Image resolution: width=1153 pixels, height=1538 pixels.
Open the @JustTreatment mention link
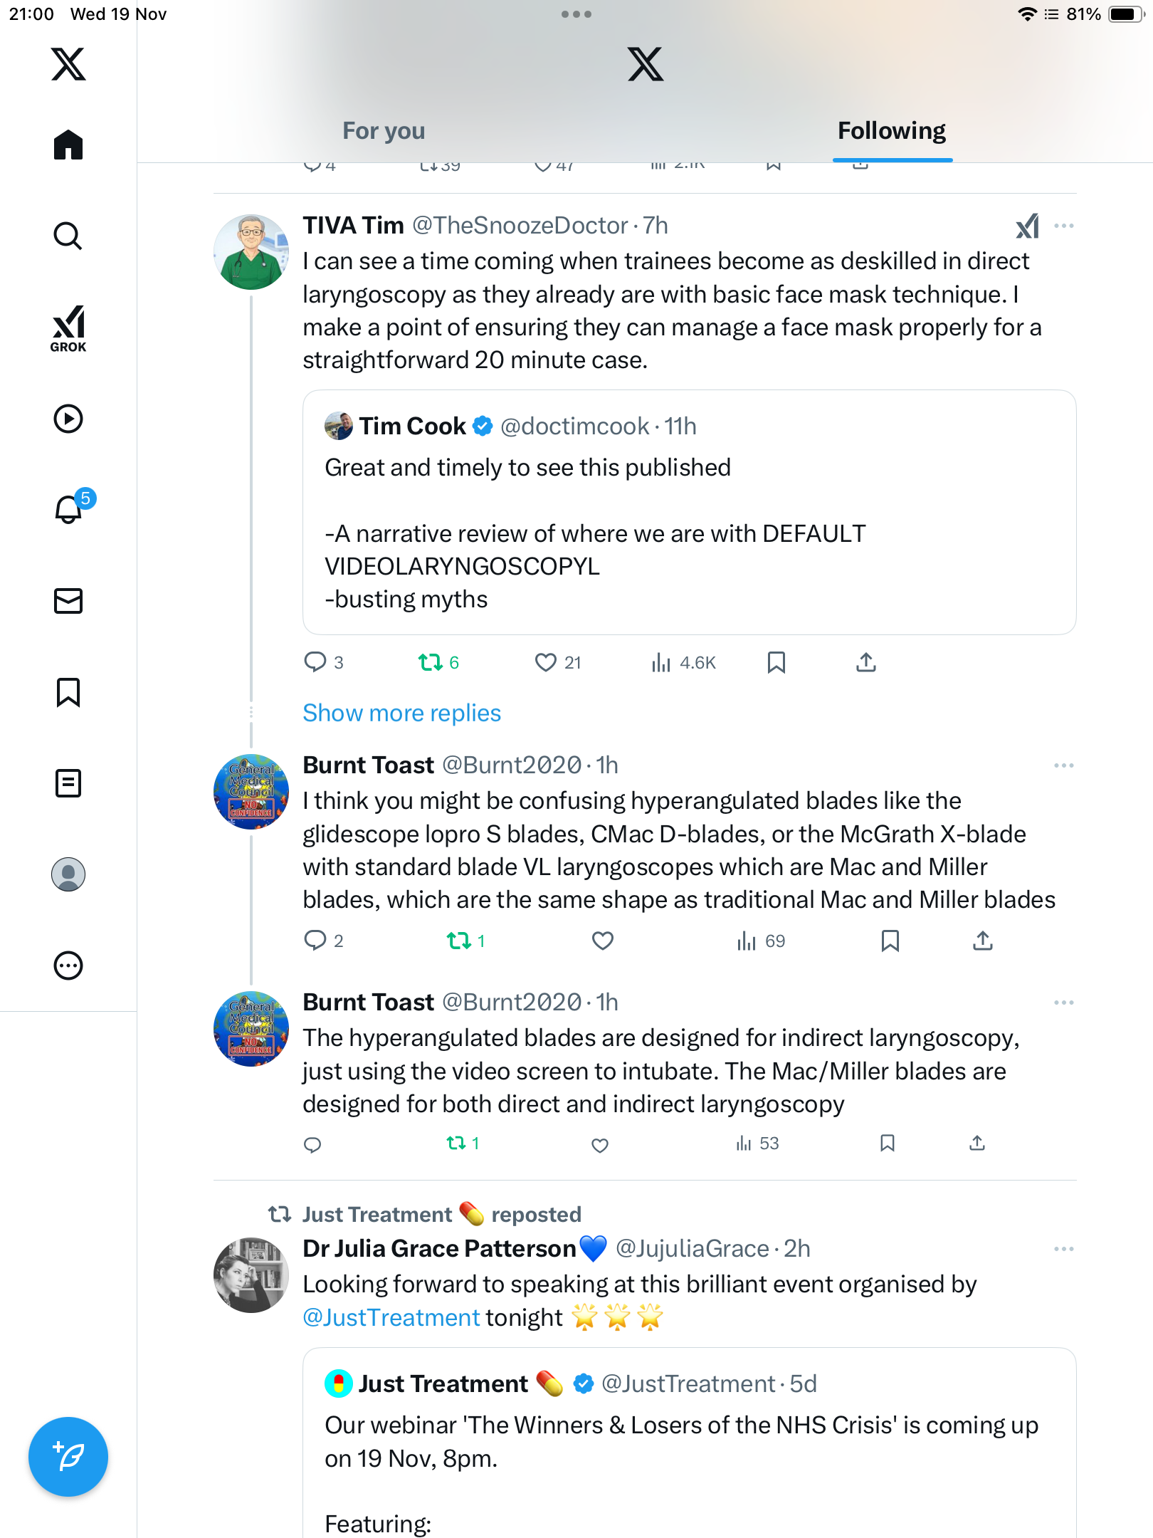pyautogui.click(x=391, y=1318)
